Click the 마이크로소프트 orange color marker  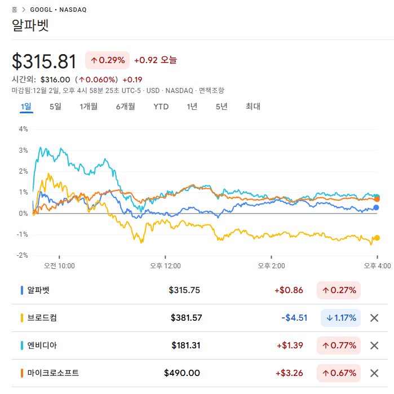(22, 373)
